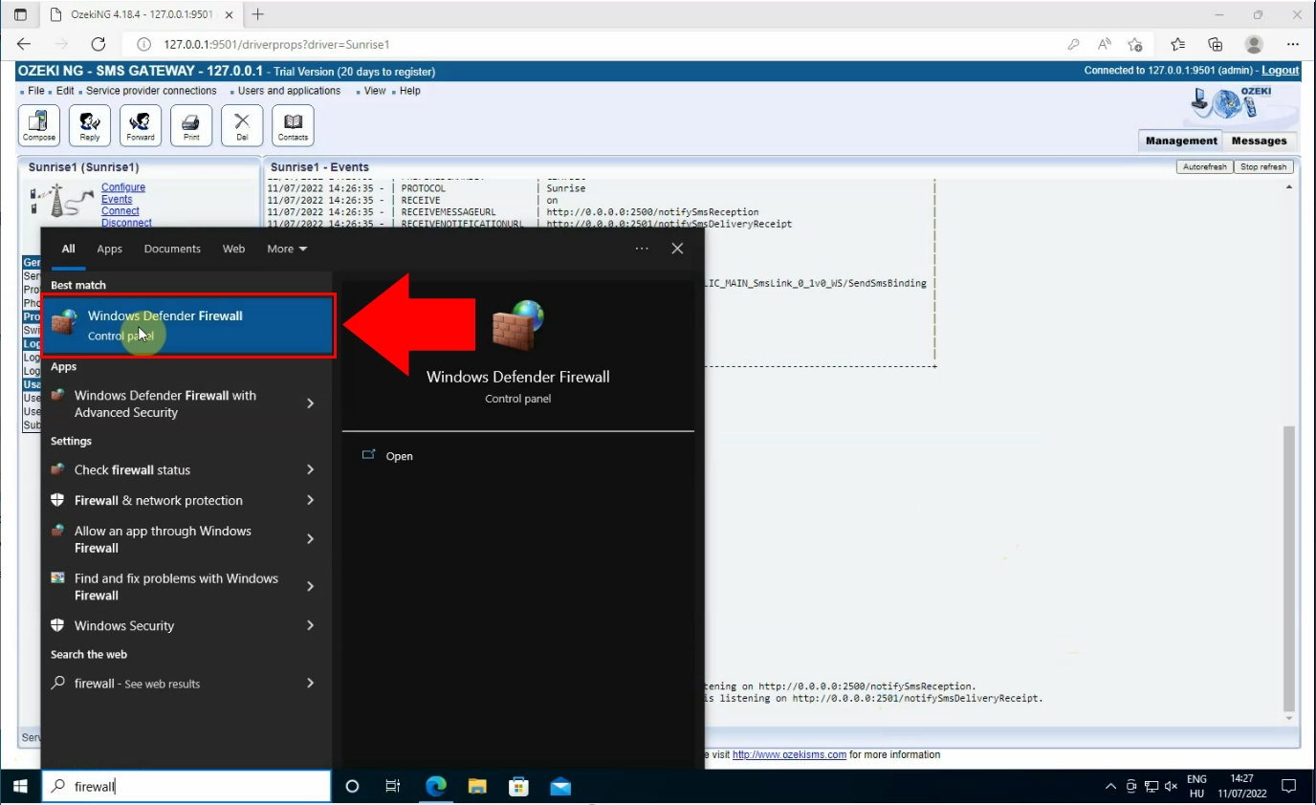Open the Edit menu

(64, 91)
